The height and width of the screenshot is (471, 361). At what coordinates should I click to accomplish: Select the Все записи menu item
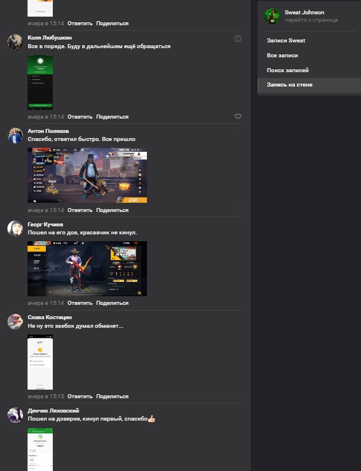tap(282, 56)
